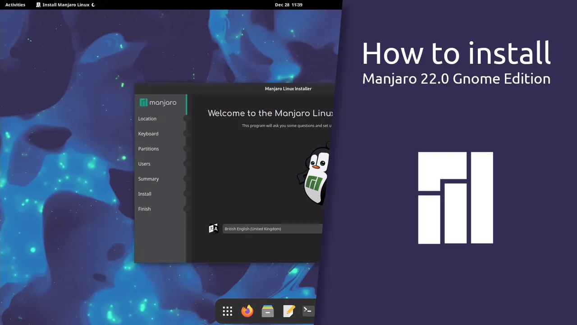This screenshot has width=577, height=325.
Task: Launch Firefox from the dock
Action: tap(247, 311)
